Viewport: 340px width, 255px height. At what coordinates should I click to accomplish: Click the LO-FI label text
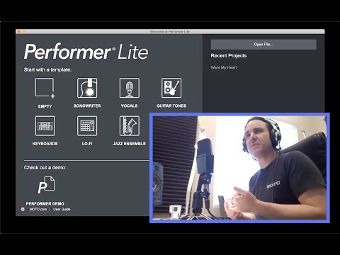point(87,144)
